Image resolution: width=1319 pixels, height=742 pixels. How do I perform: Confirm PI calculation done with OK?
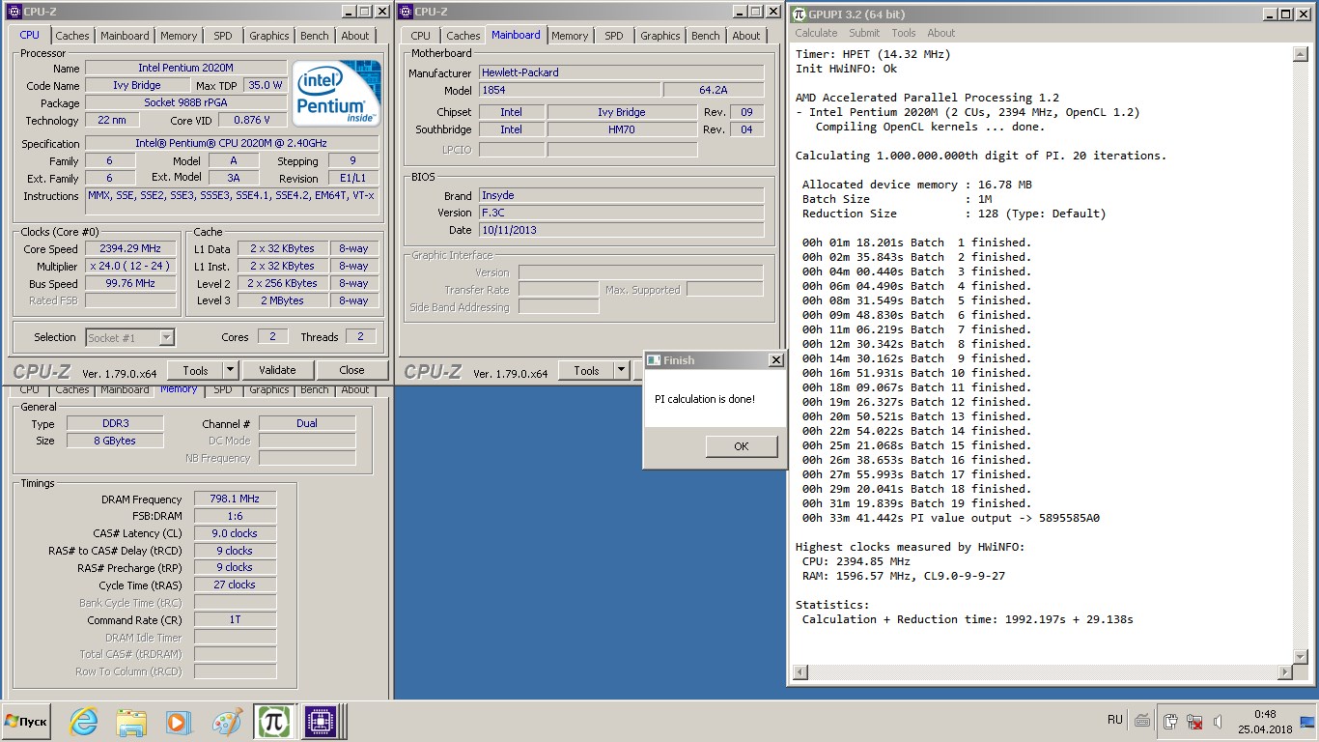[x=742, y=446]
